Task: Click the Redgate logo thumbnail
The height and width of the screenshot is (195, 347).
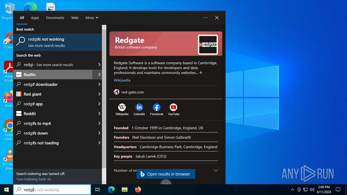Action: pos(208,45)
